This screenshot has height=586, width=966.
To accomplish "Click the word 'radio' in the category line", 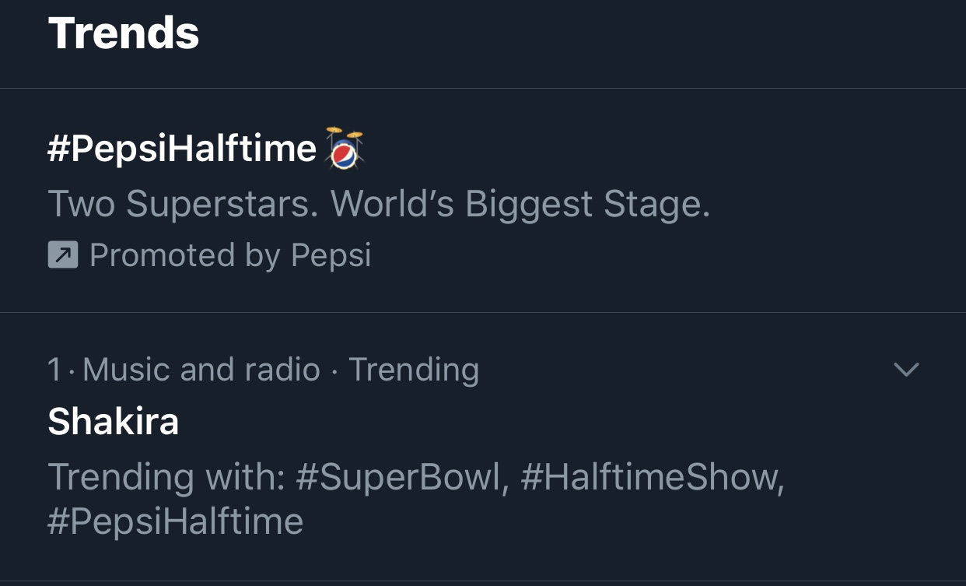I will point(285,370).
